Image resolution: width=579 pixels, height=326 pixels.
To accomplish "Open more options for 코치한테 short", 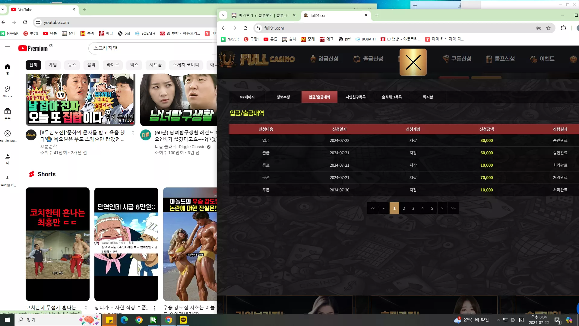I will click(x=86, y=308).
